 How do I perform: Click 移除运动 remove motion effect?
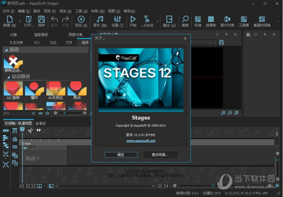(x=13, y=64)
